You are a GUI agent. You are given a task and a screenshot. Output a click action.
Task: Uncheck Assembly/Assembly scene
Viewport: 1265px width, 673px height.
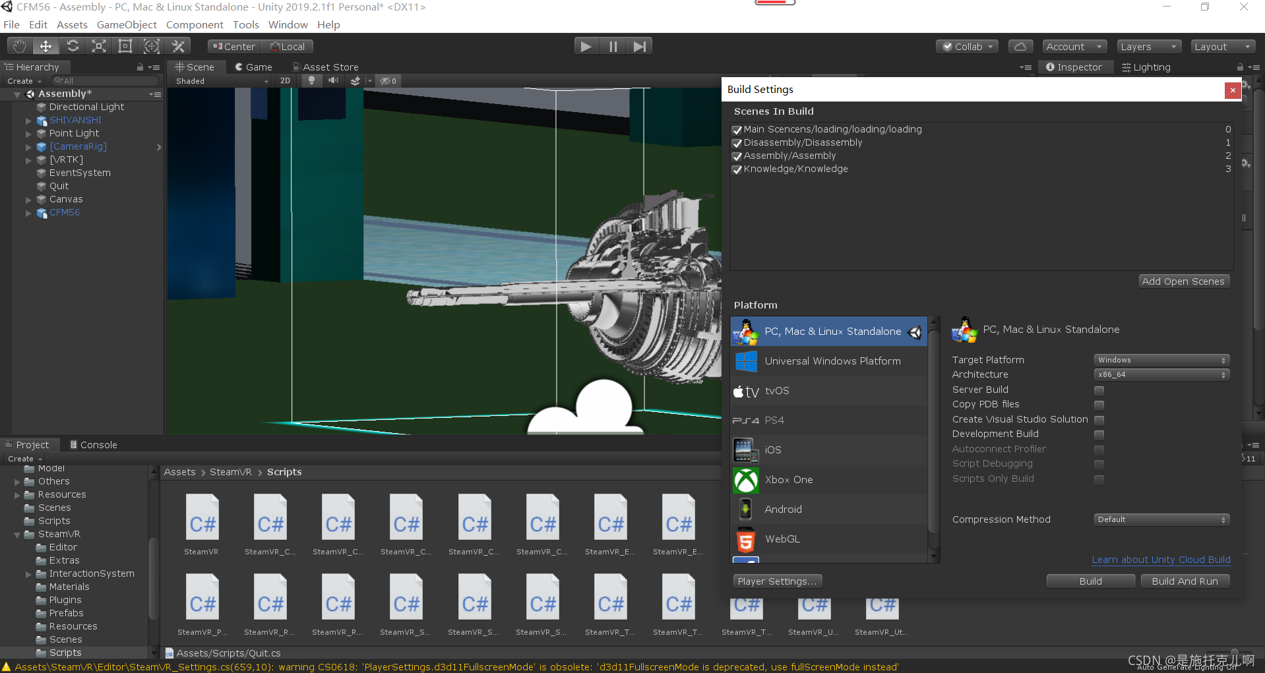(737, 156)
